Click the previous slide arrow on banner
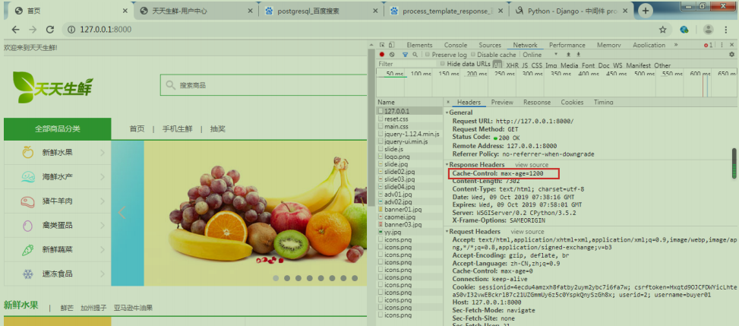 (x=122, y=212)
